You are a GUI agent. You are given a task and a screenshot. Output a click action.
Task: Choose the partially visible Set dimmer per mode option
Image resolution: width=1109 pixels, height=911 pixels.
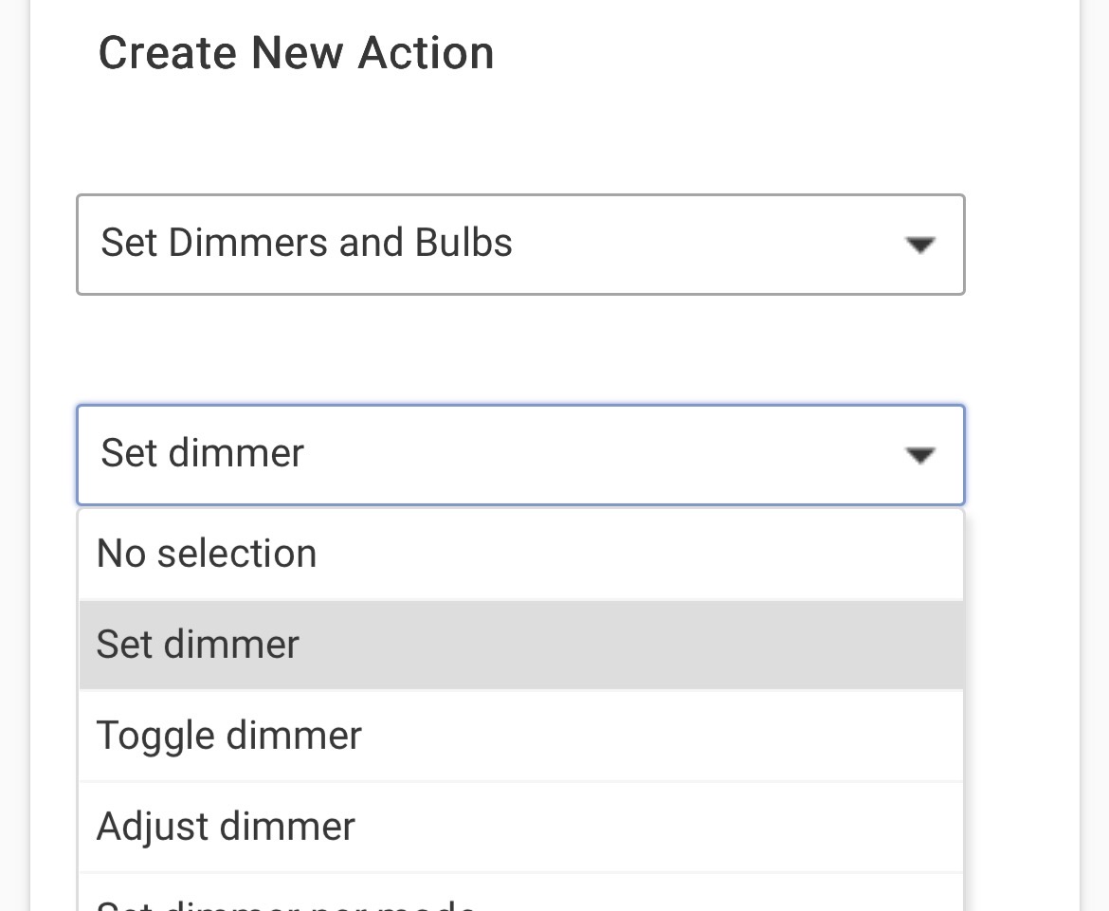(x=284, y=902)
